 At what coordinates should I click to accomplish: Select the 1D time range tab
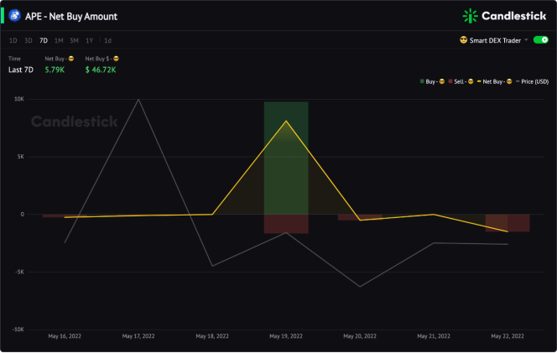pos(13,40)
